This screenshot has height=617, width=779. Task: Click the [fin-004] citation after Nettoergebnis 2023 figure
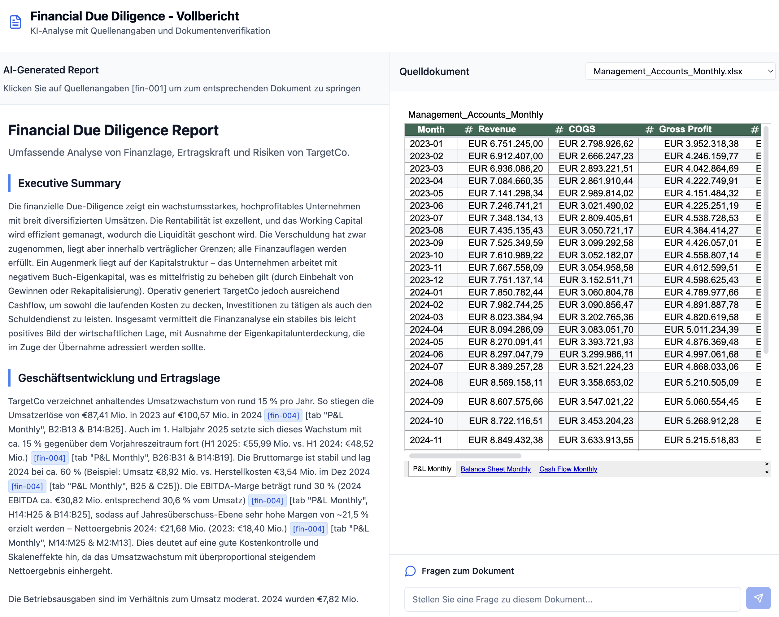coord(308,529)
